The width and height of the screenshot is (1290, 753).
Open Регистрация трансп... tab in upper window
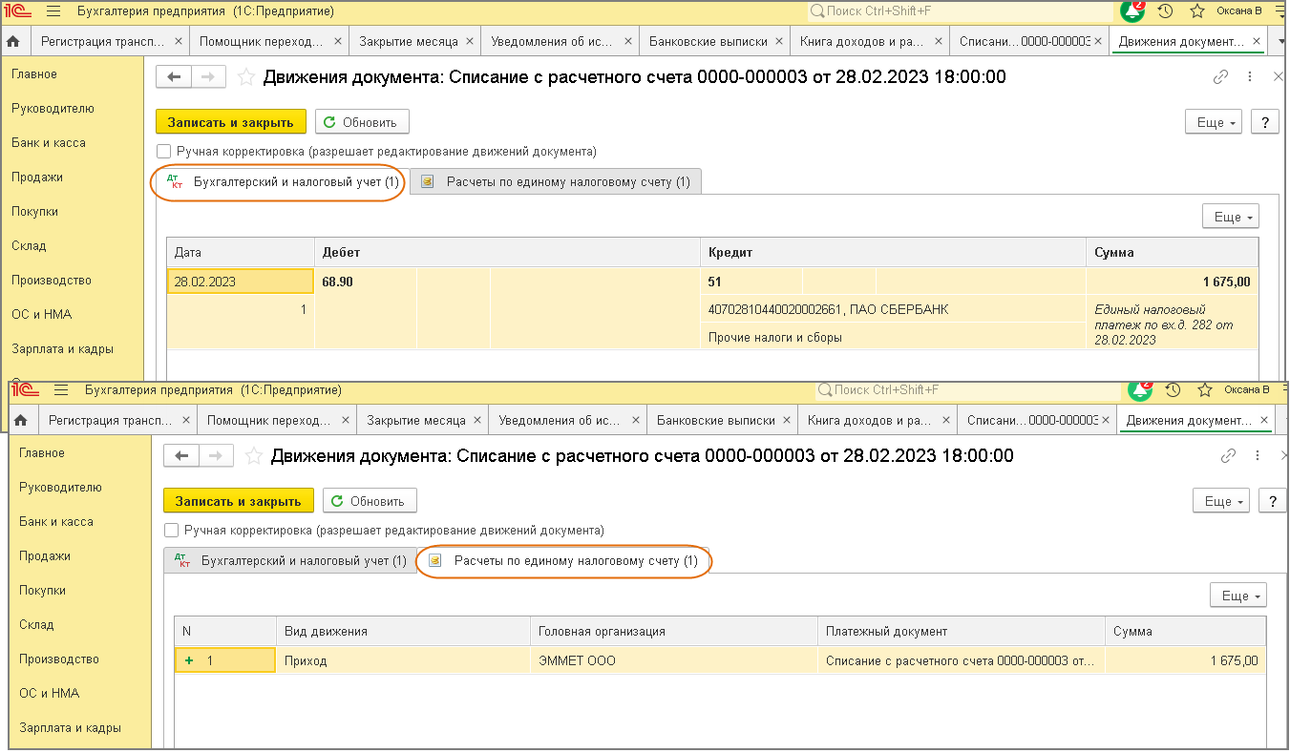coord(101,42)
